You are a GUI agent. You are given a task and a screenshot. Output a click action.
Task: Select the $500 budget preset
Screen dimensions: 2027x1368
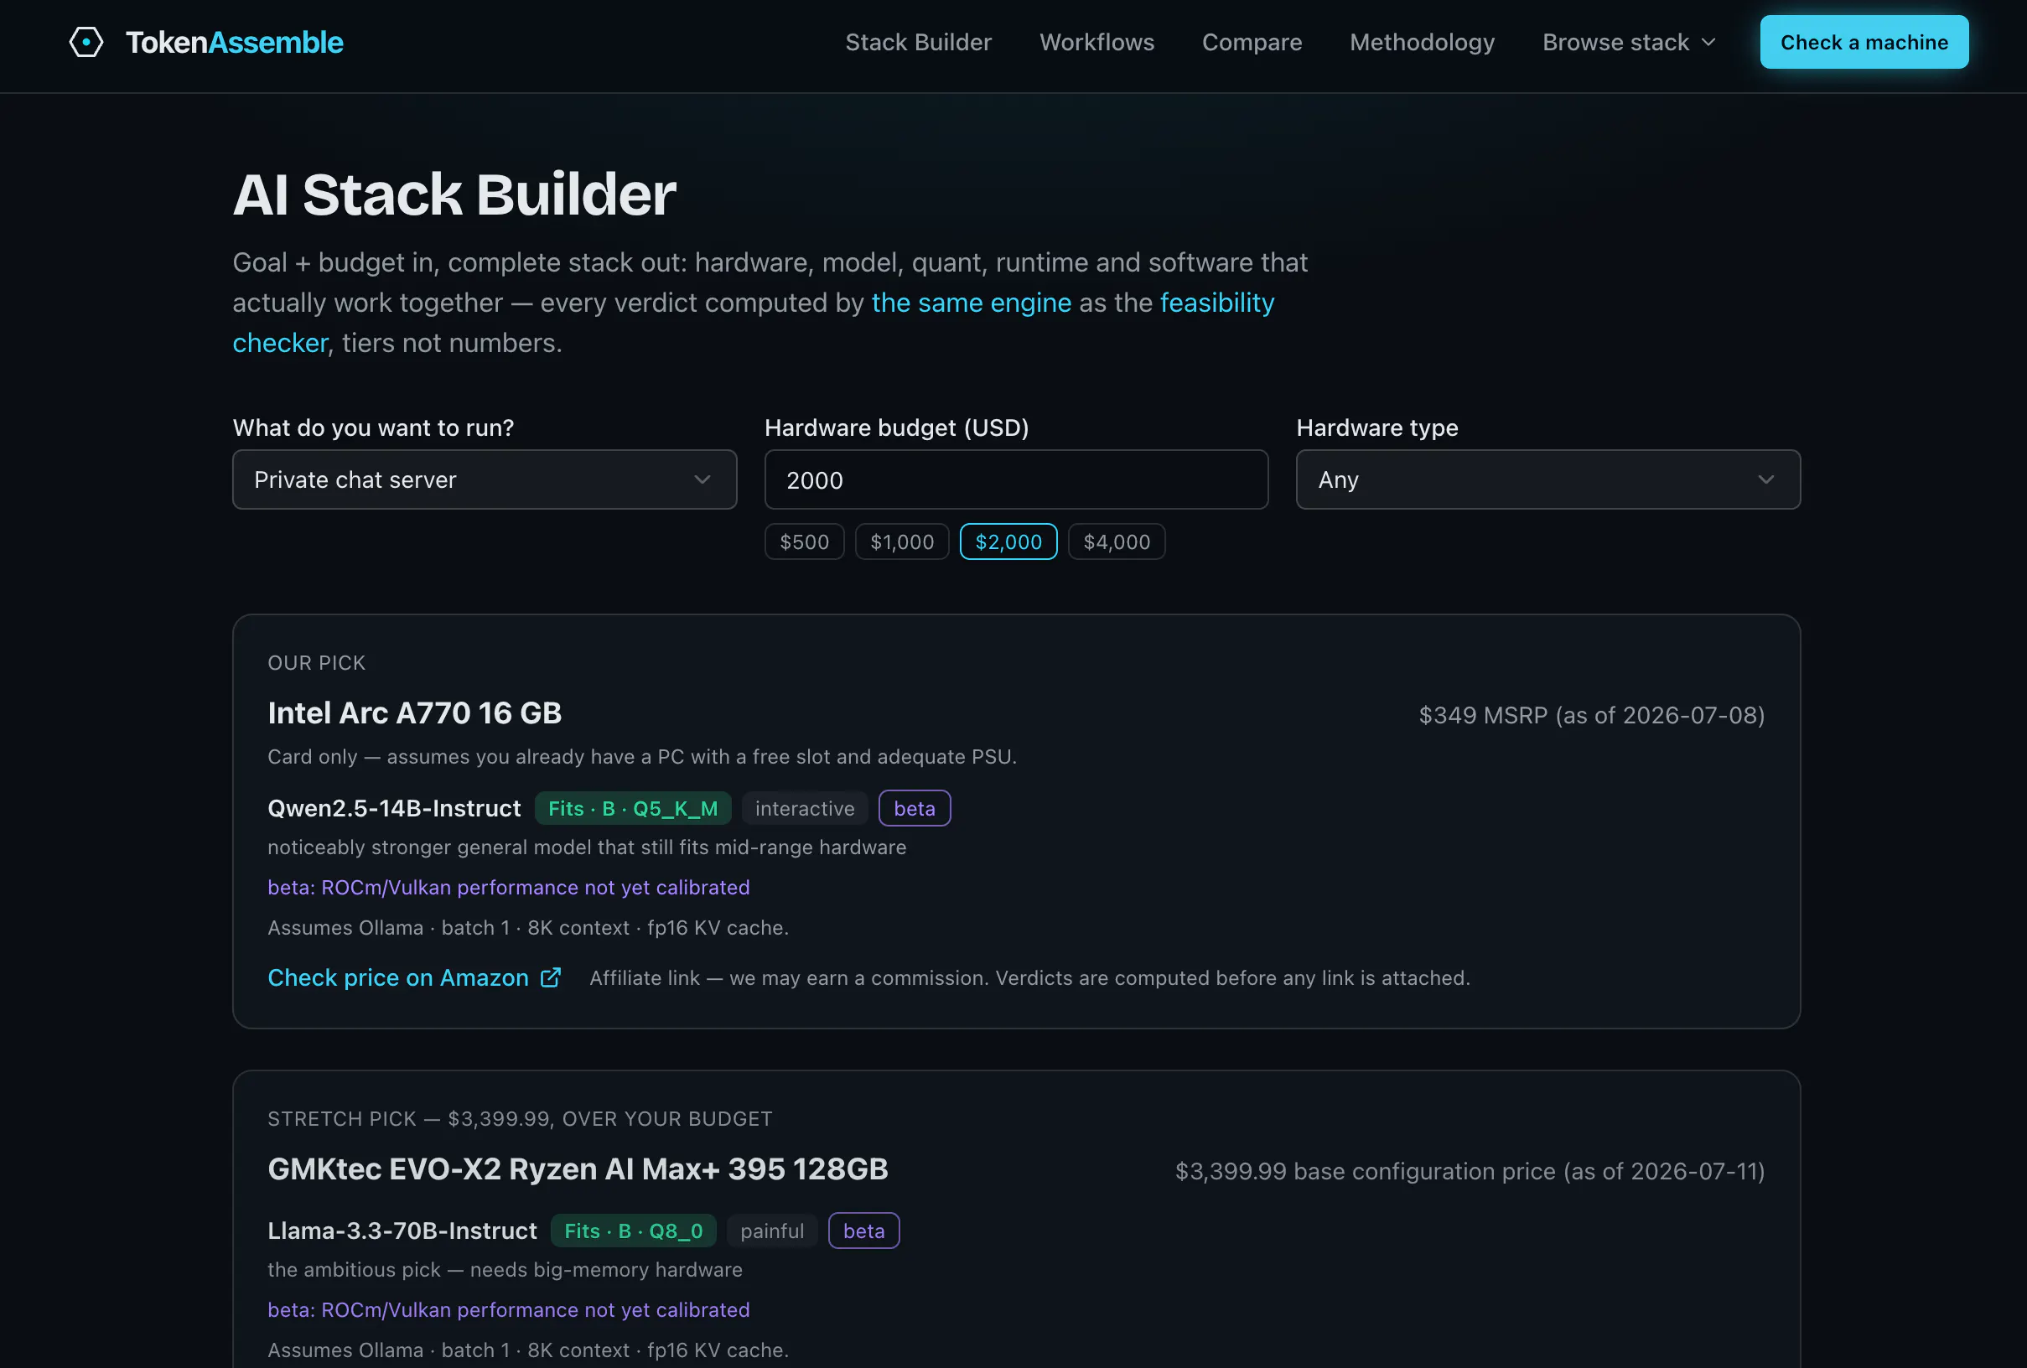click(804, 541)
